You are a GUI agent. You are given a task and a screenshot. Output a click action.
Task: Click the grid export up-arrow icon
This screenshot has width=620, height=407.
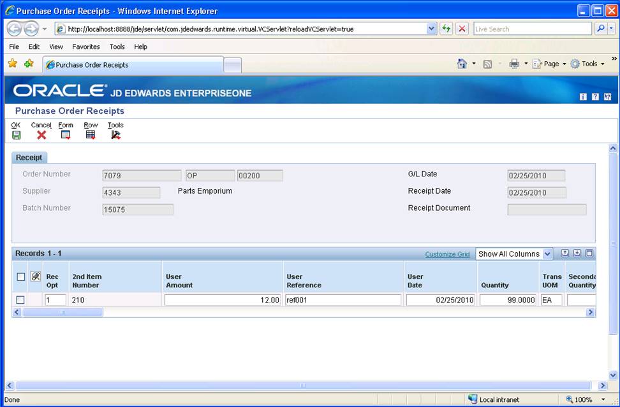pos(565,253)
